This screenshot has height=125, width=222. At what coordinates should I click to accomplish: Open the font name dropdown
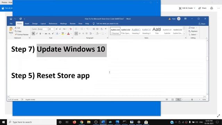(47, 29)
